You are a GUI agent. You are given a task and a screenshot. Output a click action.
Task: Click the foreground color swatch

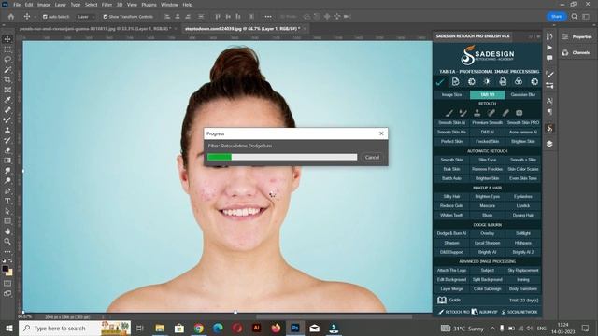(6, 269)
